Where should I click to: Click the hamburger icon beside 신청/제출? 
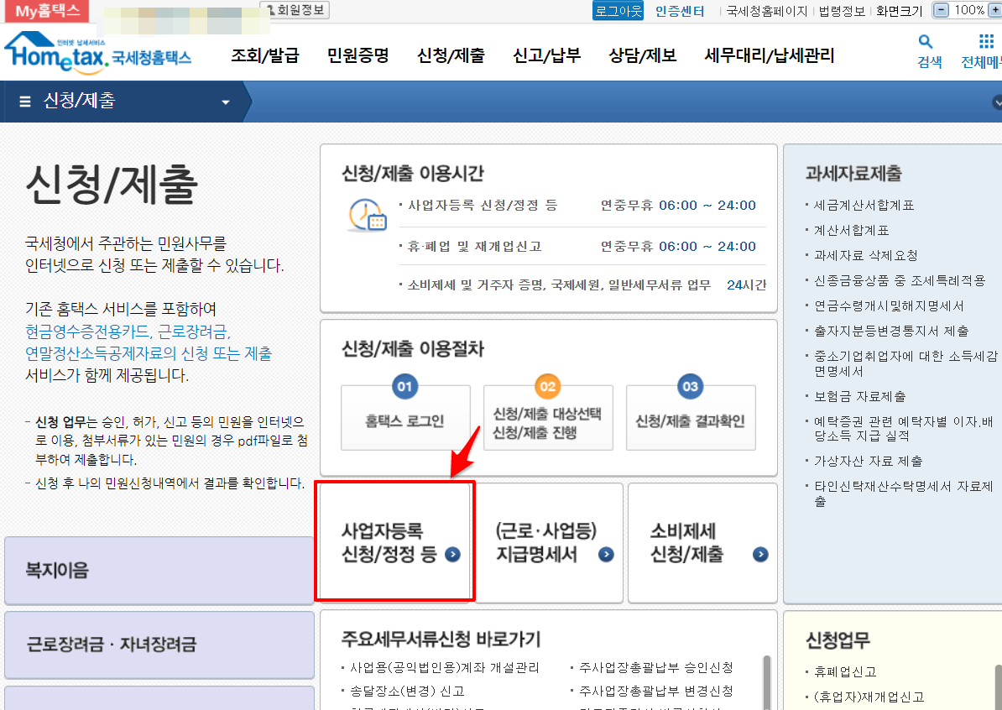(x=25, y=101)
